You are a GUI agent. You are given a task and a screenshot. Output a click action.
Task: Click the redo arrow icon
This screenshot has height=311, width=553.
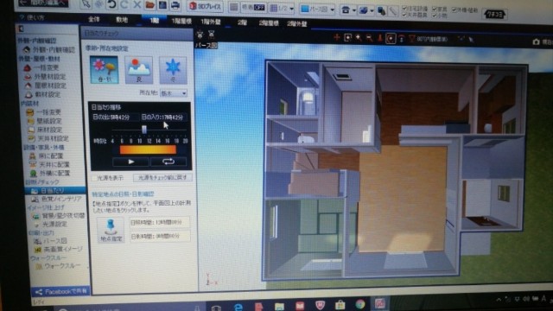124,4
